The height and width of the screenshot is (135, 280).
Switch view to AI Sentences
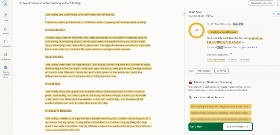tap(204, 71)
